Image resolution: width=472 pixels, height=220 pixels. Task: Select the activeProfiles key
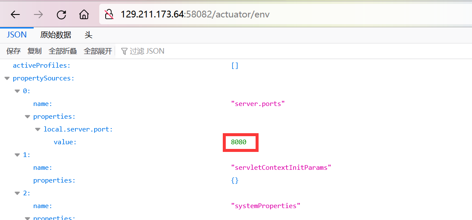(x=42, y=66)
